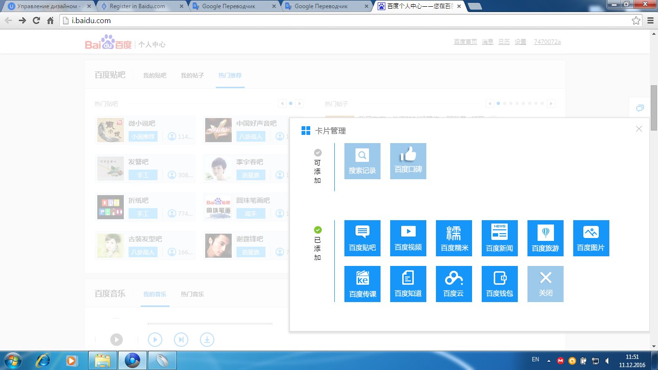Click the browser forward arrow
Screen dimensions: 658x370
coord(22,20)
